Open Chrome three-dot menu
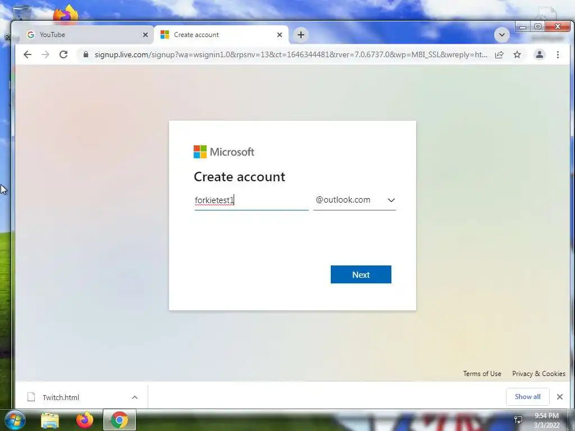 coord(558,54)
